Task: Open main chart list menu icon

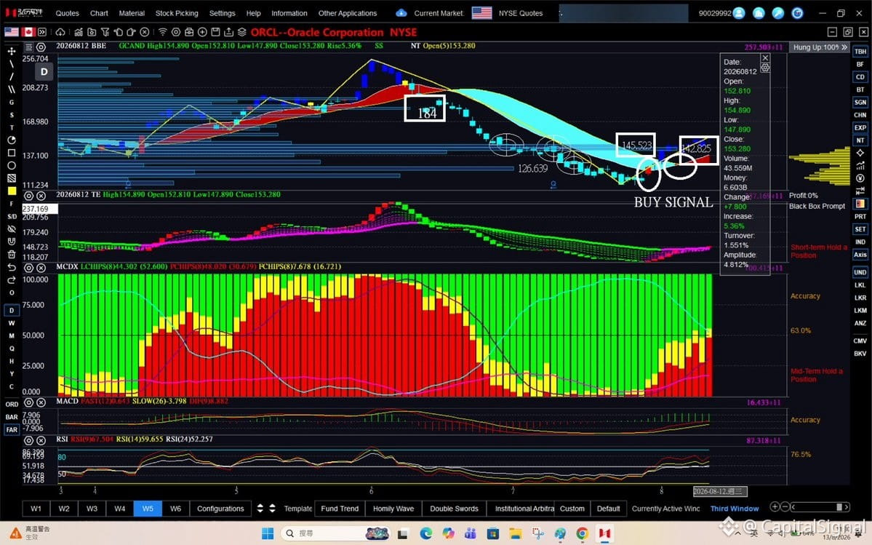Action: coord(29,47)
